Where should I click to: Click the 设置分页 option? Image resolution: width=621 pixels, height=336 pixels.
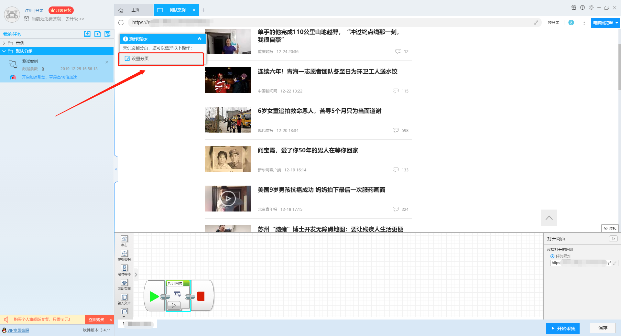click(161, 59)
